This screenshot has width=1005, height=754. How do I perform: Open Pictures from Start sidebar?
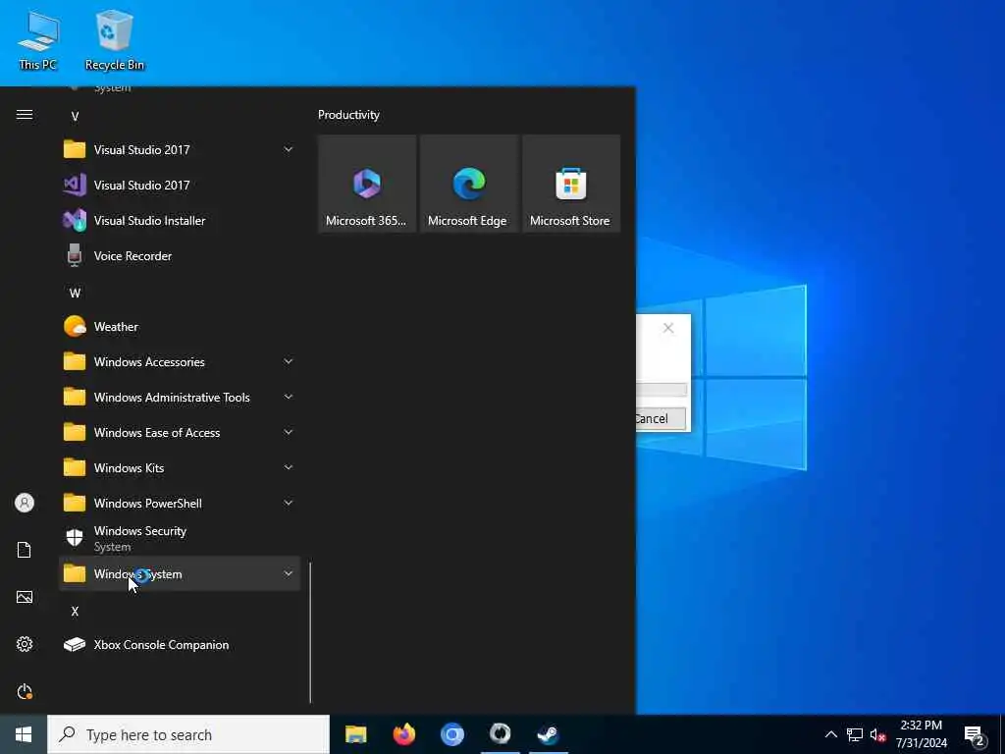[x=25, y=597]
